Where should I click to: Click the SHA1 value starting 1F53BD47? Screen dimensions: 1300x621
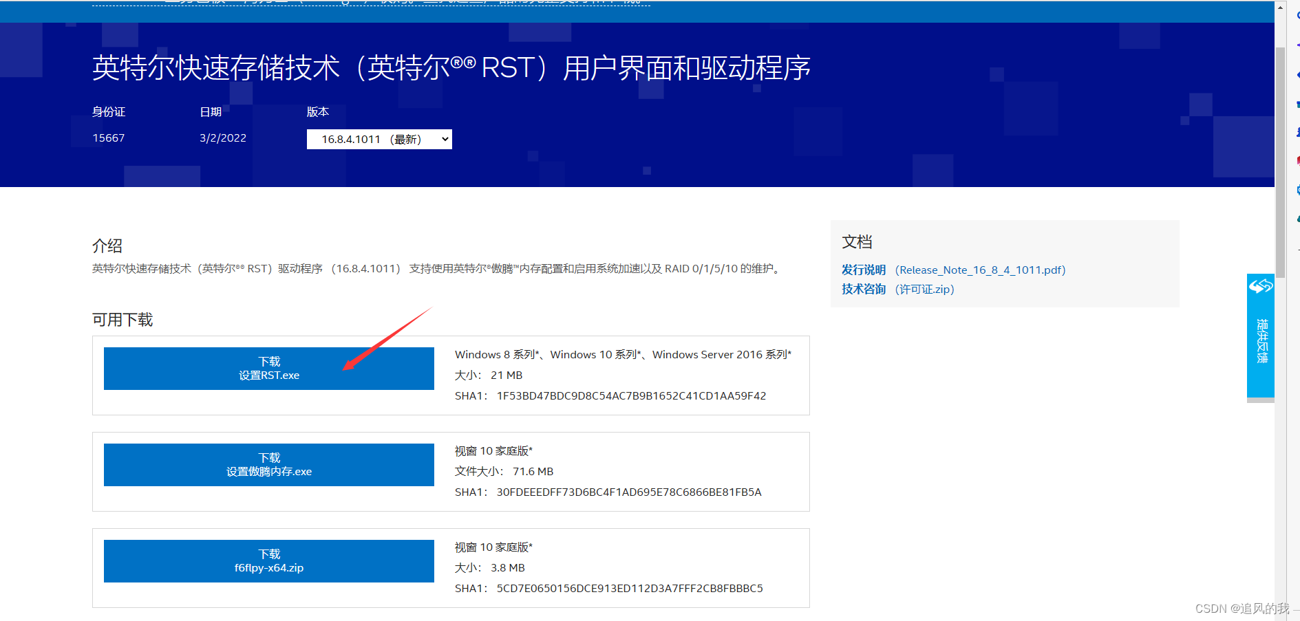pos(631,396)
